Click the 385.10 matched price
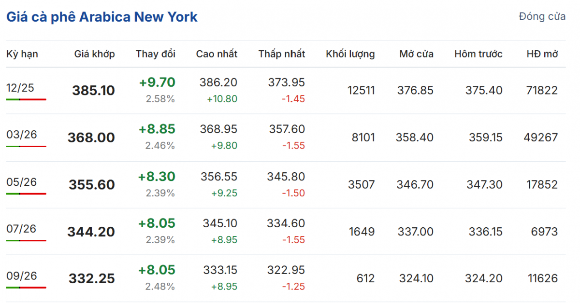Viewport: 580px width, 303px height. pyautogui.click(x=94, y=91)
